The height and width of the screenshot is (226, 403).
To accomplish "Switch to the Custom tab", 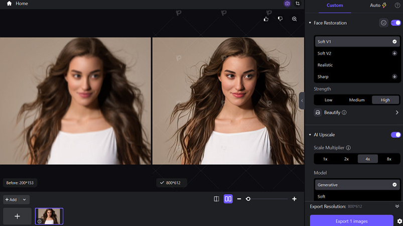I will click(x=335, y=6).
